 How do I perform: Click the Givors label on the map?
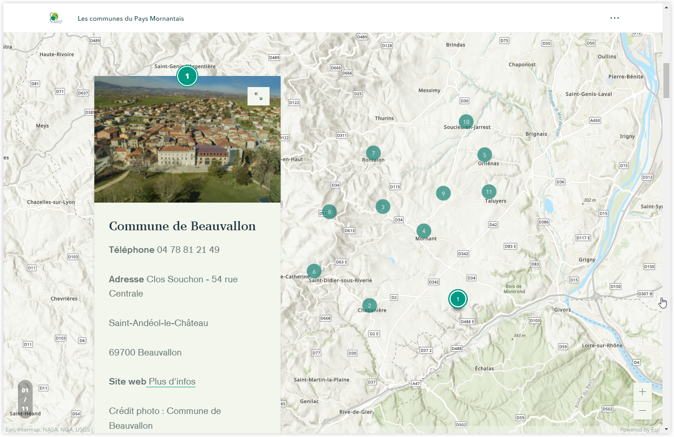point(562,310)
